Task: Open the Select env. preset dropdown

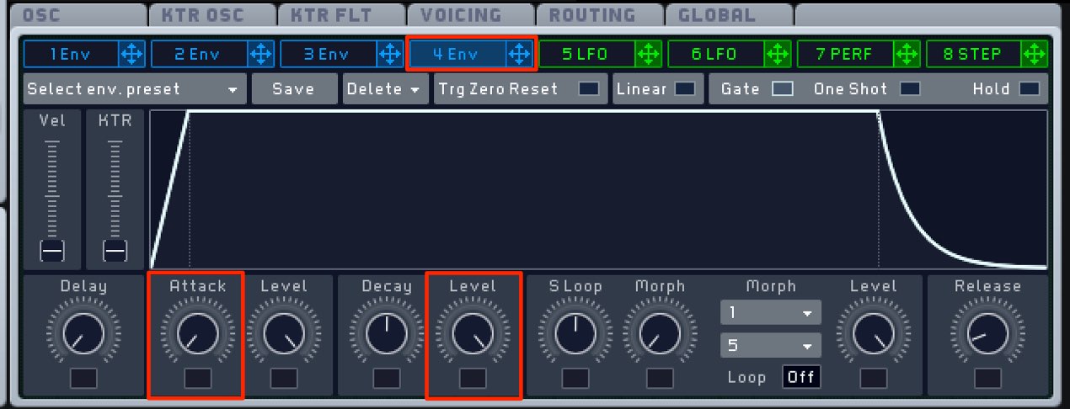Action: coord(135,88)
